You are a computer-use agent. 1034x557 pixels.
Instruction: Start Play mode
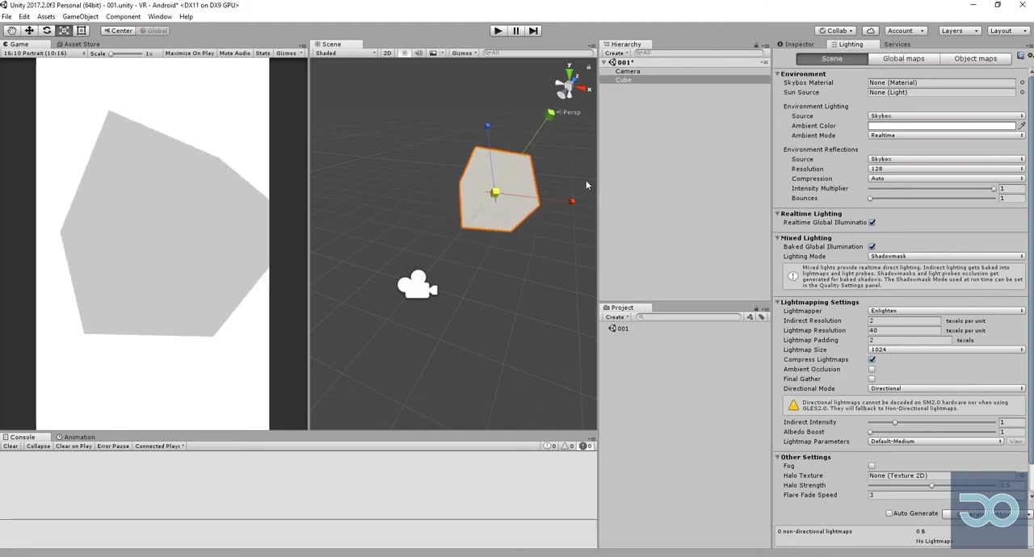498,31
